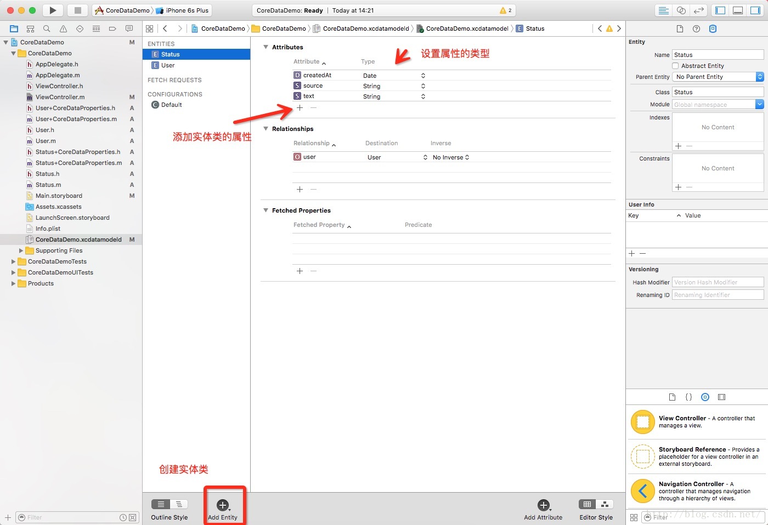Click the add attribute plus under Attributes
768x525 pixels.
(x=300, y=108)
